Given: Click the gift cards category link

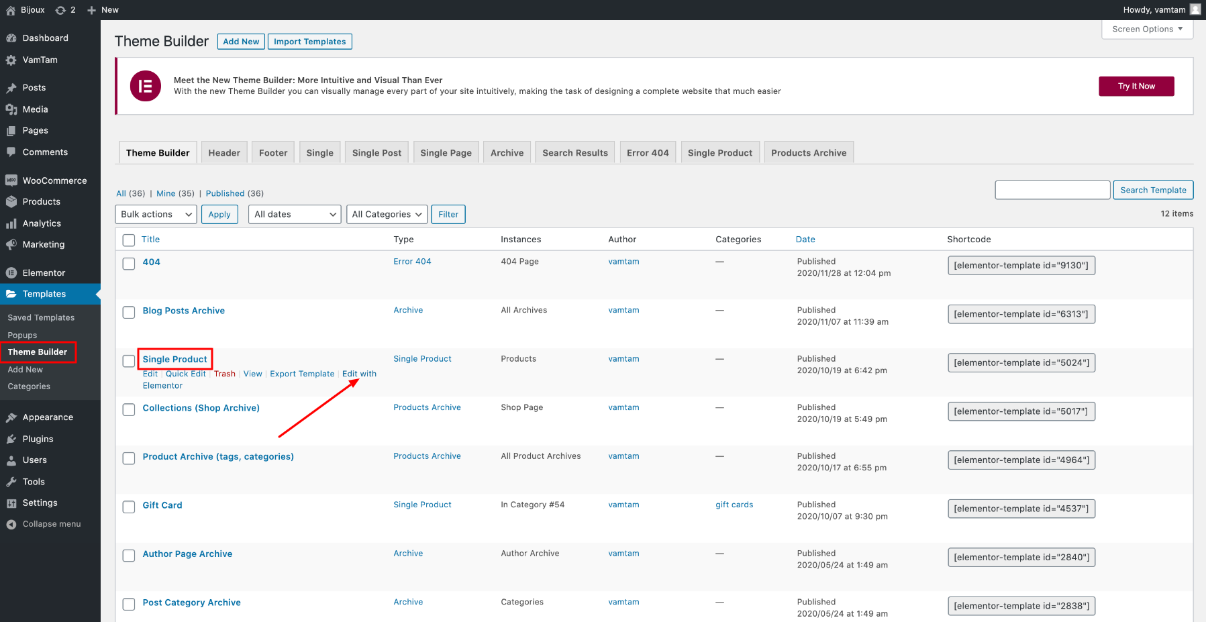Looking at the screenshot, I should [734, 505].
